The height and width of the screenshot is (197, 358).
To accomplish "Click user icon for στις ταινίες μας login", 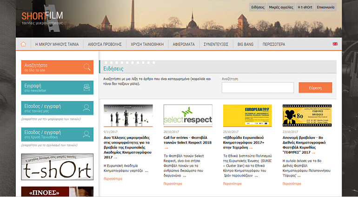I will click(x=86, y=108).
